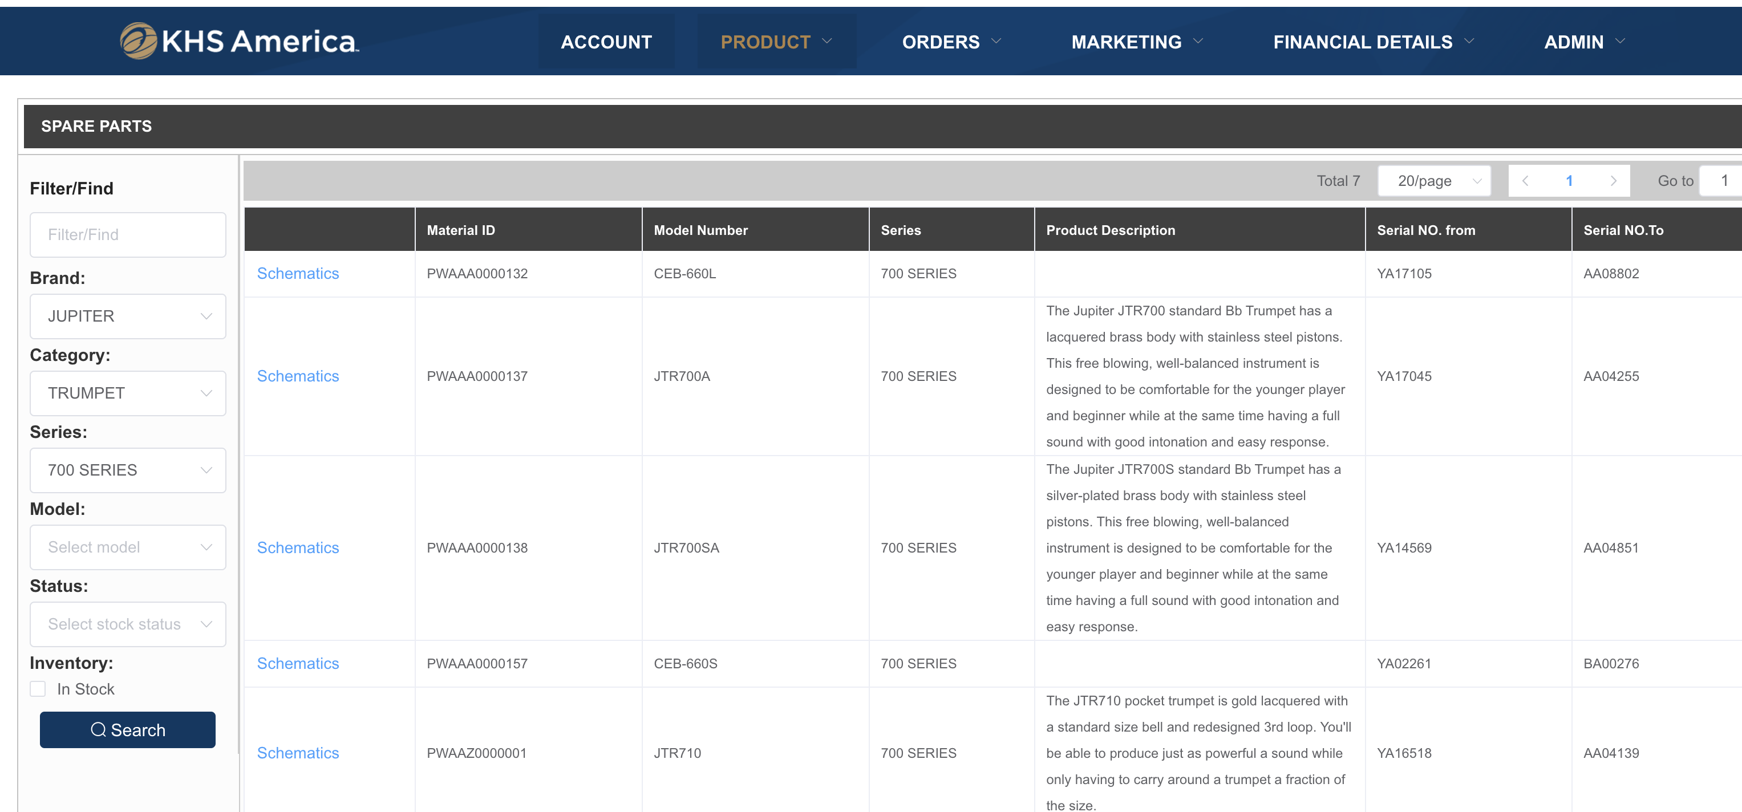Viewport: 1742px width, 812px height.
Task: Open the Select stock status dropdown
Action: click(128, 624)
